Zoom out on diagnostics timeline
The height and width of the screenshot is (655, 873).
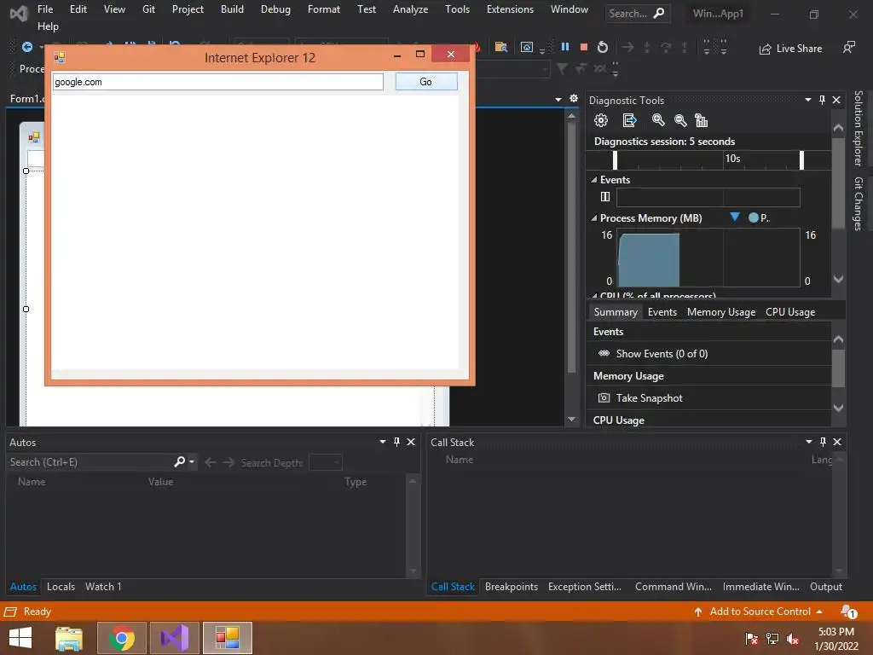click(x=679, y=120)
